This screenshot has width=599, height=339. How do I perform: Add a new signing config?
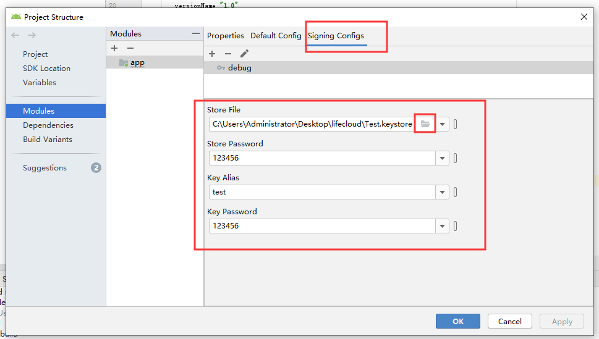[212, 54]
